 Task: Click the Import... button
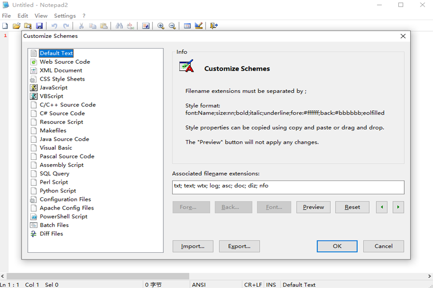tap(193, 246)
